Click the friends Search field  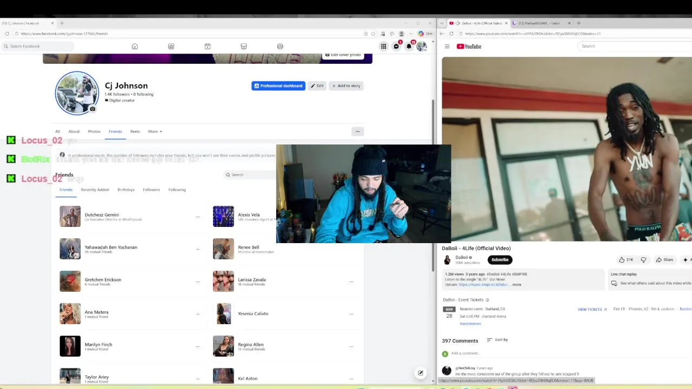pos(250,175)
